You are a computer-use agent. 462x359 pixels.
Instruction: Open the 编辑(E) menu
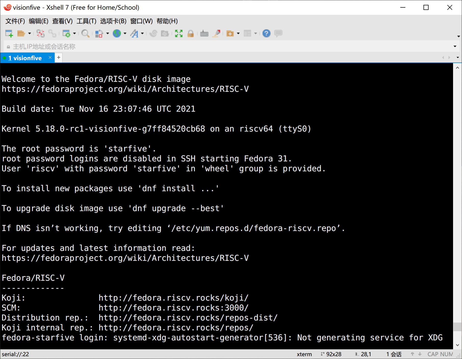(x=39, y=21)
